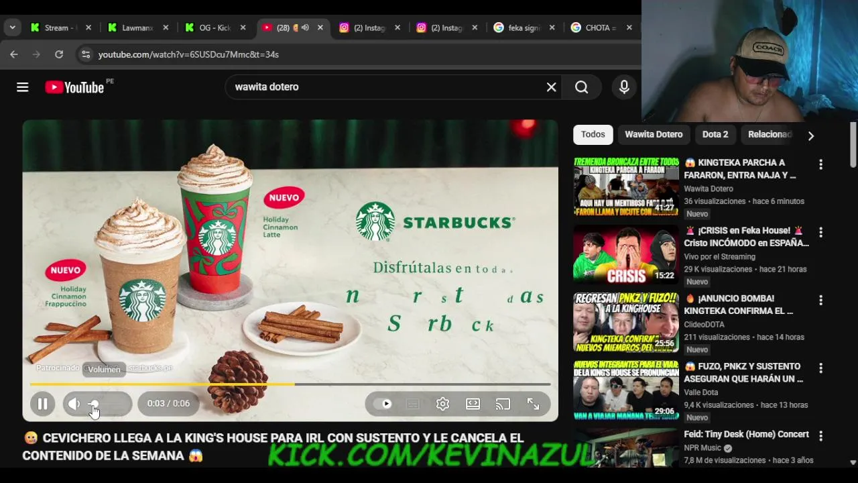Open options for KINGTEKA PARCHA video
This screenshot has height=483, width=858.
click(820, 164)
